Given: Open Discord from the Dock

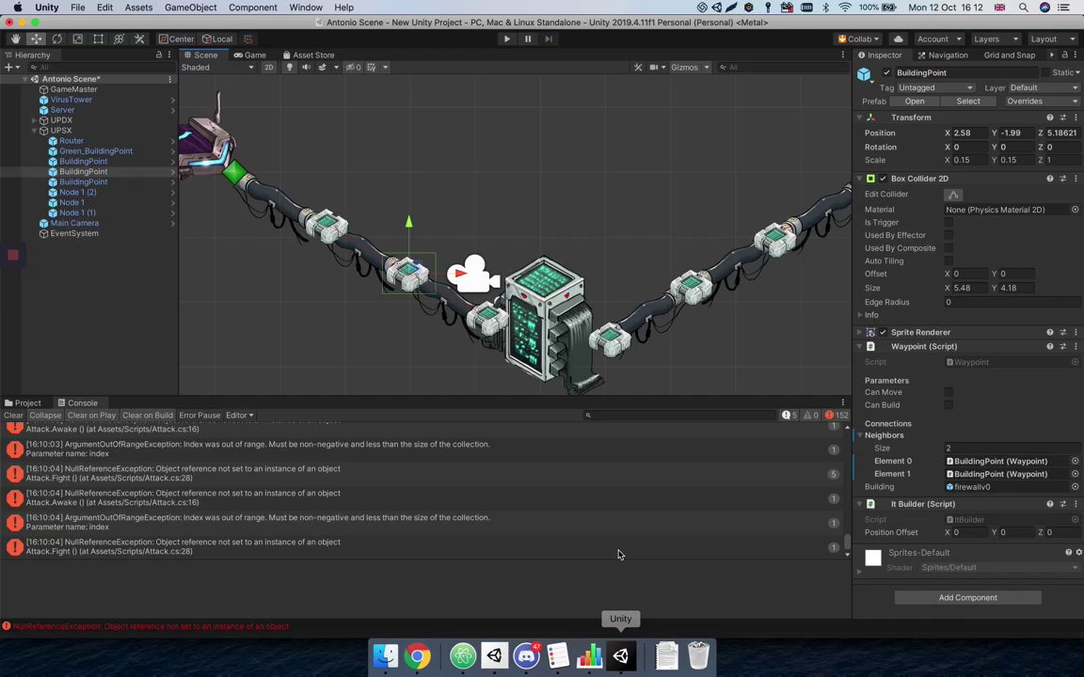Looking at the screenshot, I should [x=527, y=654].
